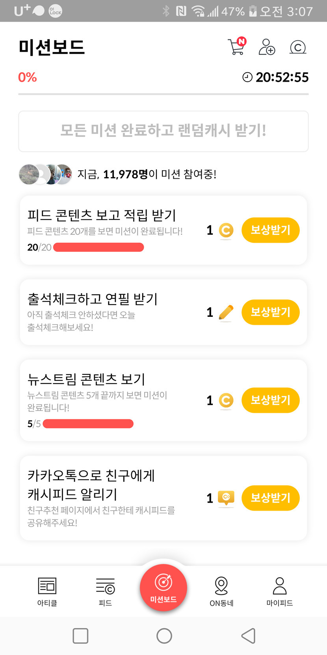Open the shopping cart icon
The image size is (327, 655).
coord(236,47)
